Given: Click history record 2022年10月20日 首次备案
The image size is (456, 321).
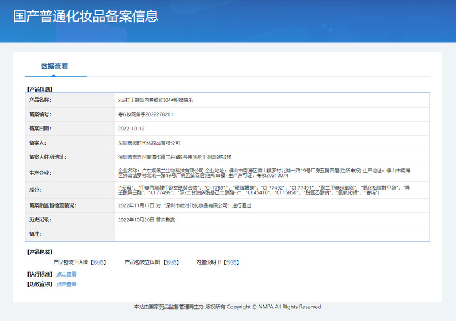Looking at the screenshot, I should [146, 220].
